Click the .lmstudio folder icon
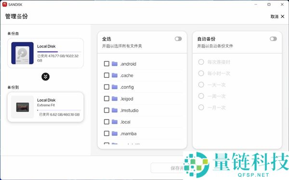289x180 pixels. pyautogui.click(x=115, y=110)
